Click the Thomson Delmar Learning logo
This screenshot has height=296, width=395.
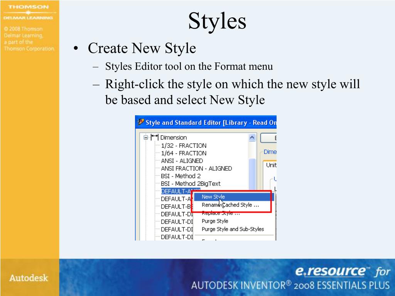[28, 12]
